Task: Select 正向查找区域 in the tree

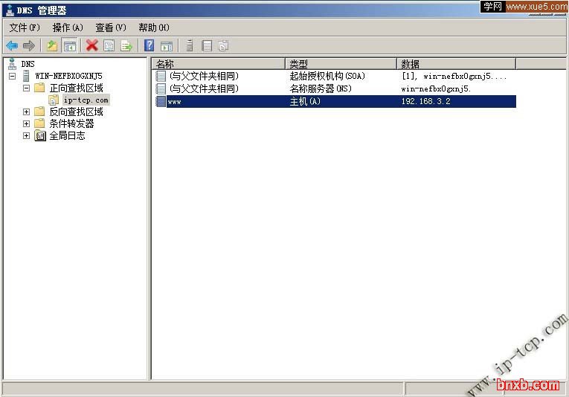Action: (x=76, y=88)
